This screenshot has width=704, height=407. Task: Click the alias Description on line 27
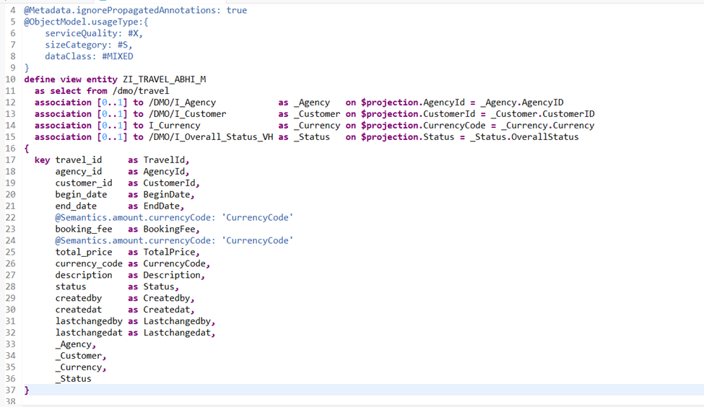(x=172, y=275)
